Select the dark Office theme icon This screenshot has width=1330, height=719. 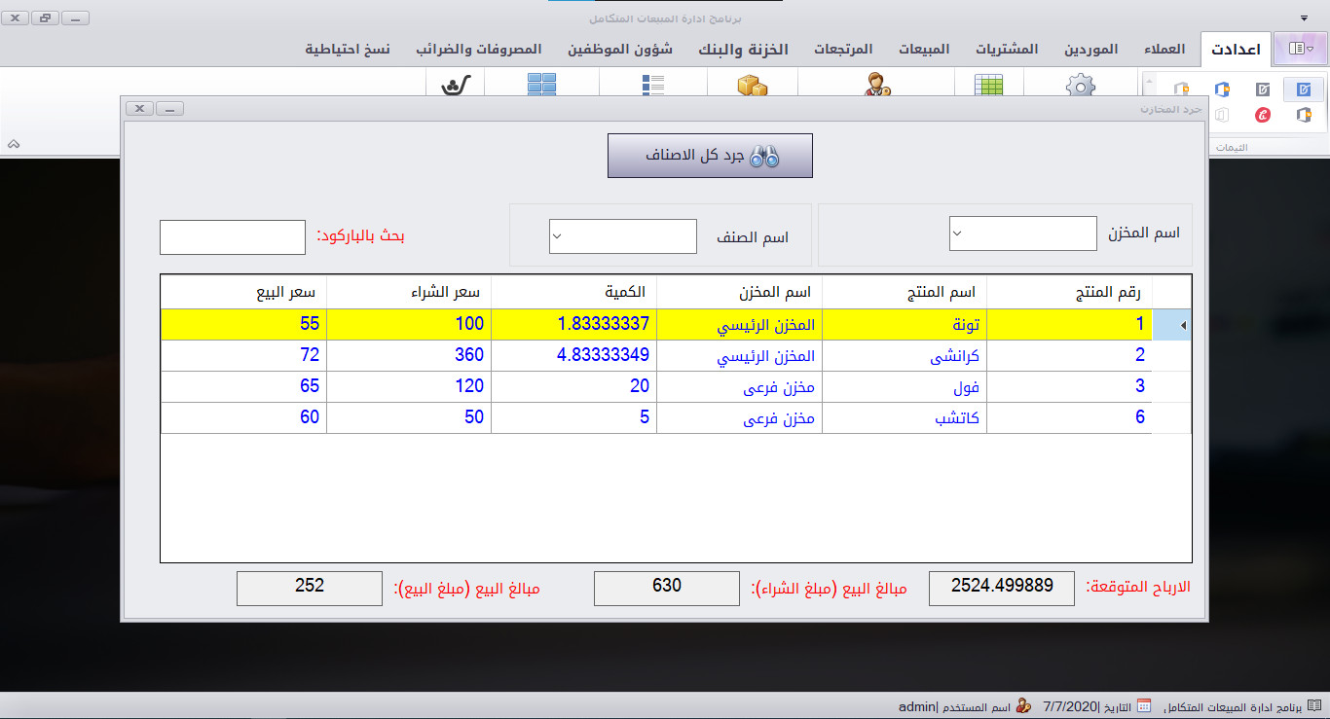point(1305,115)
